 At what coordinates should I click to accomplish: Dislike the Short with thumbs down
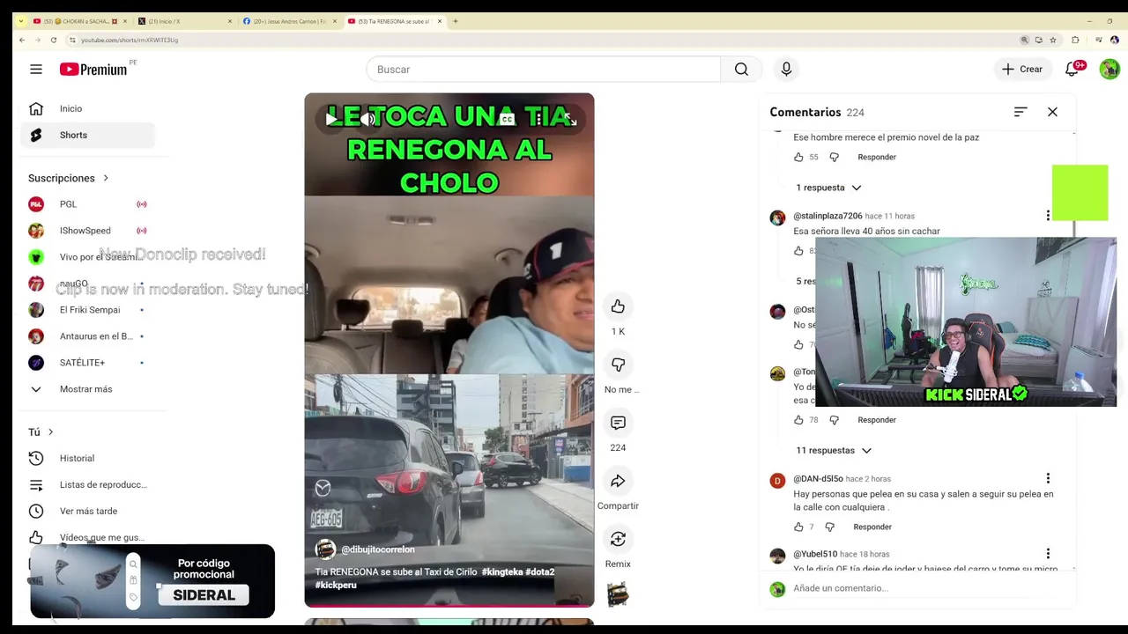point(618,365)
